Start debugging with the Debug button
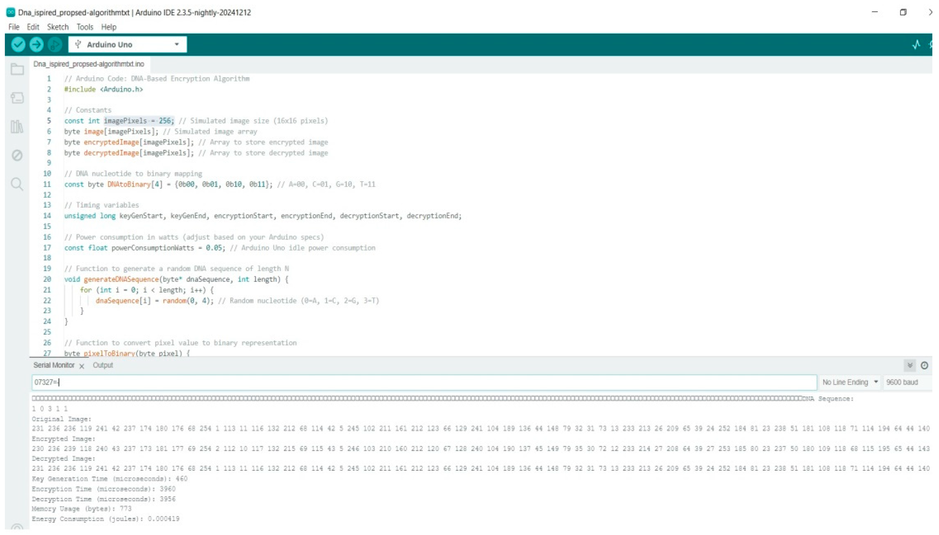 pos(55,44)
